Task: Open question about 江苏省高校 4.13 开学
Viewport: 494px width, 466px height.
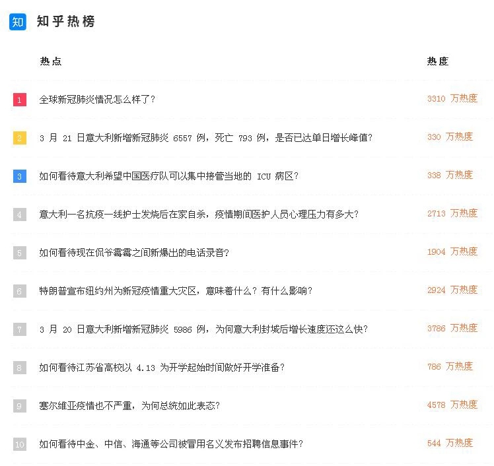Action: (x=162, y=368)
